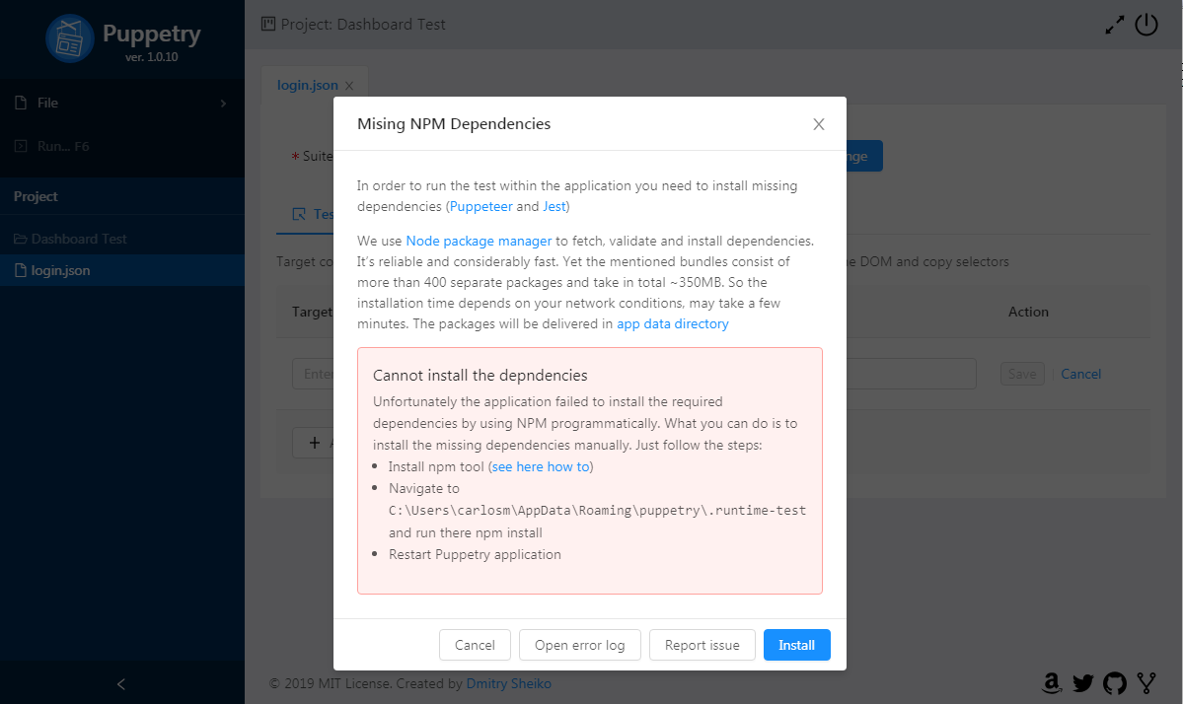Open the GitHub icon in footer

pyautogui.click(x=1114, y=683)
